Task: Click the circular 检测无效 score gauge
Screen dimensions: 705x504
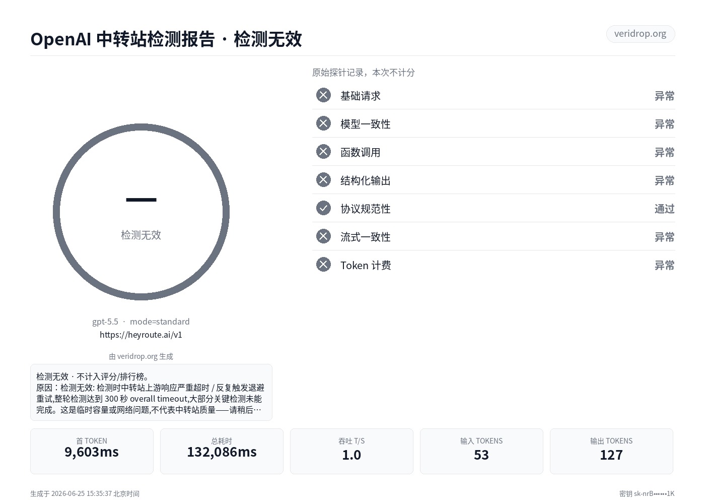Action: click(141, 212)
